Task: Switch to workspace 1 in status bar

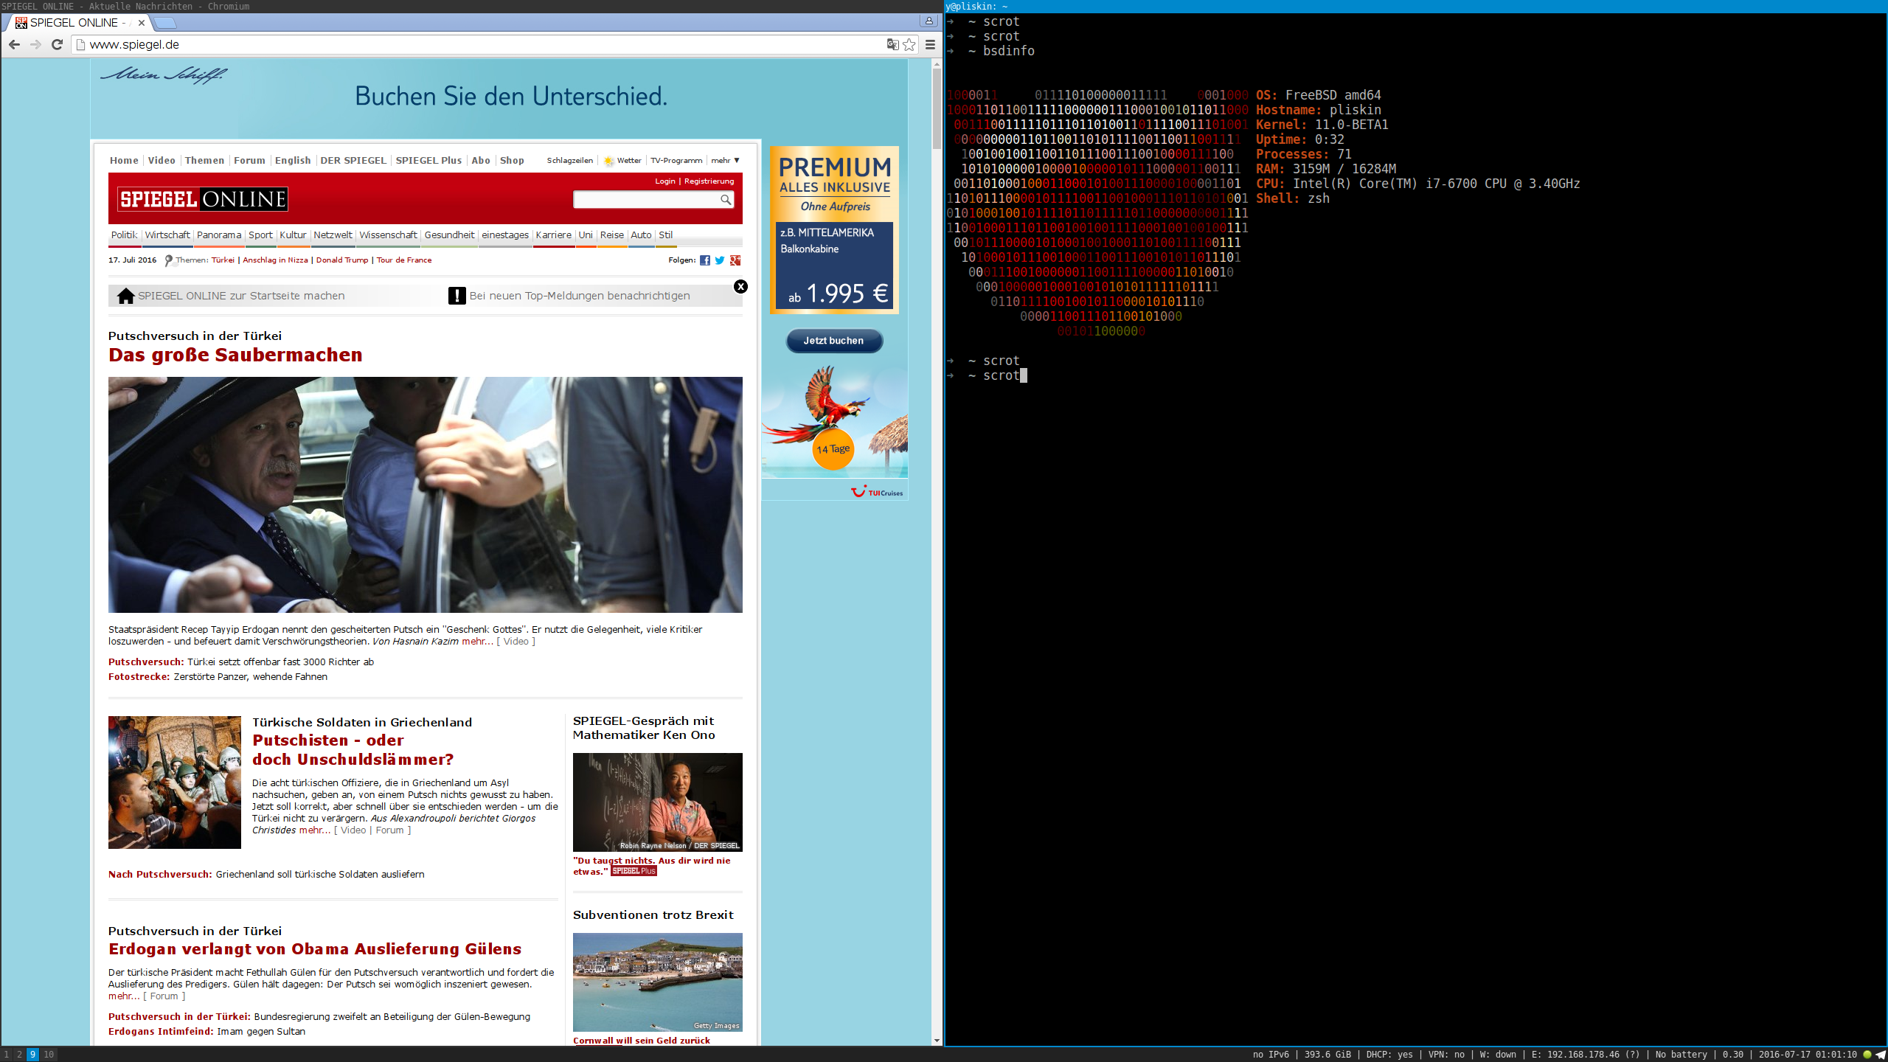Action: (x=7, y=1055)
